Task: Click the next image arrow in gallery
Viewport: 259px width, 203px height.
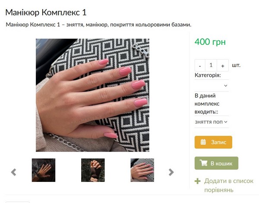Action: pos(171,172)
